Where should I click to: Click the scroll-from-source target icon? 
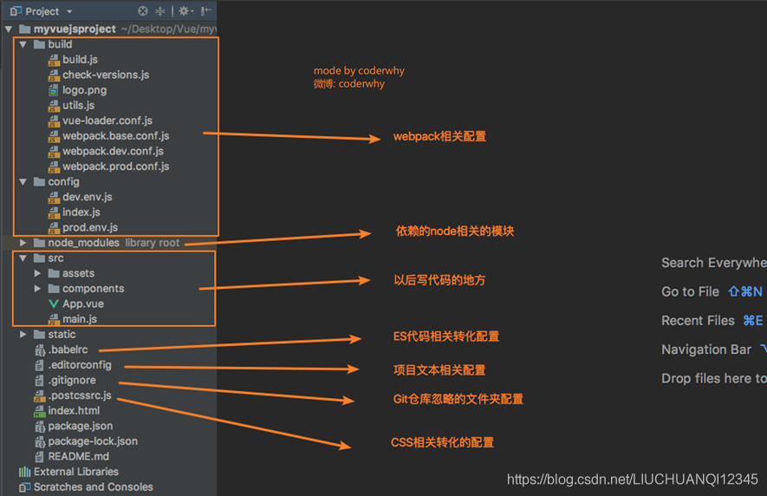[143, 10]
